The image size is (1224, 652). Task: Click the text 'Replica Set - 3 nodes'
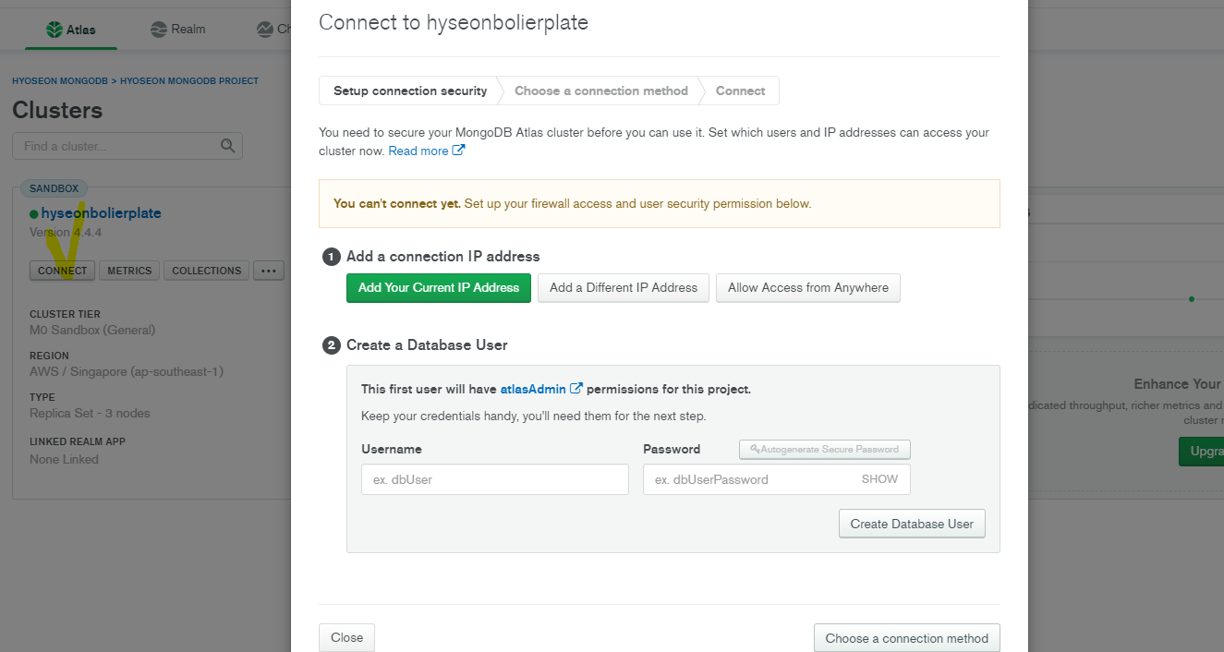90,413
